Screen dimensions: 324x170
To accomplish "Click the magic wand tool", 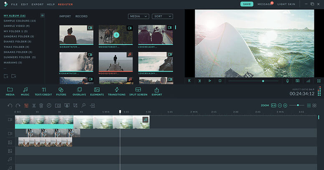I will pyautogui.click(x=84, y=106).
